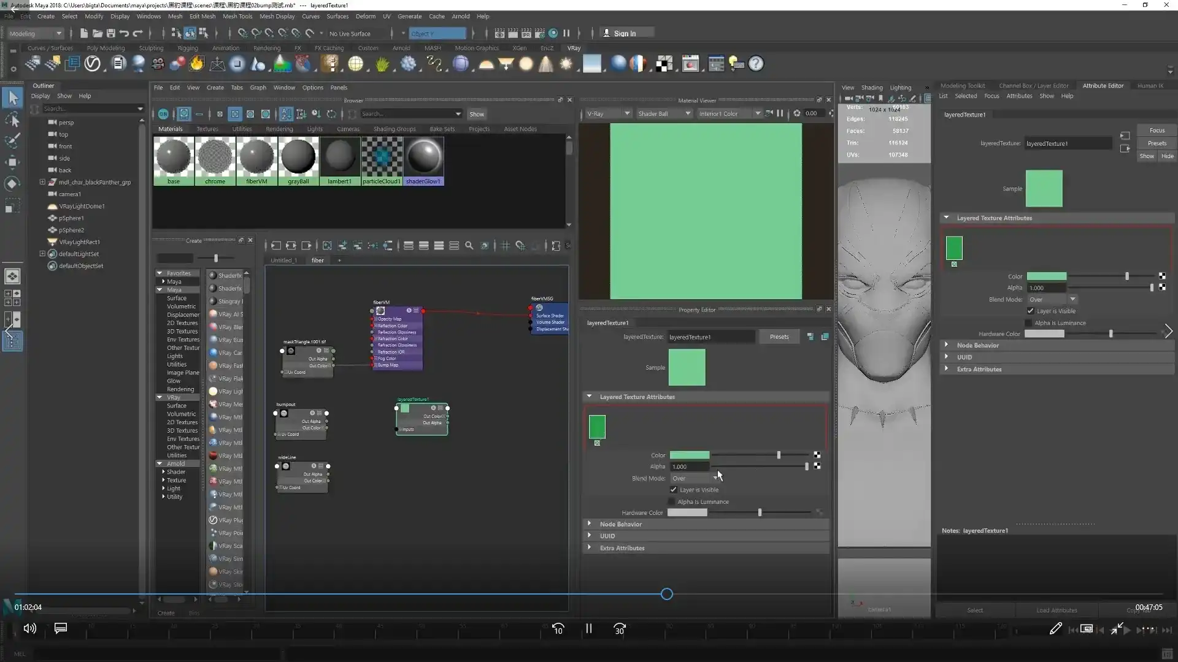
Task: Click the volume speaker icon
Action: (x=29, y=628)
